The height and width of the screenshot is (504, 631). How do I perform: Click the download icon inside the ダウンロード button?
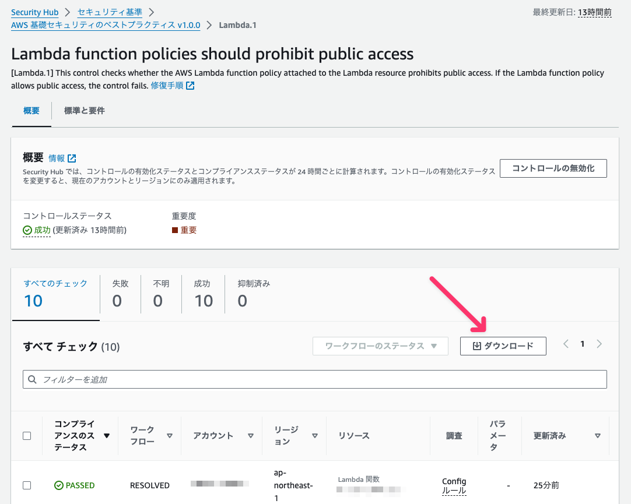pyautogui.click(x=478, y=346)
